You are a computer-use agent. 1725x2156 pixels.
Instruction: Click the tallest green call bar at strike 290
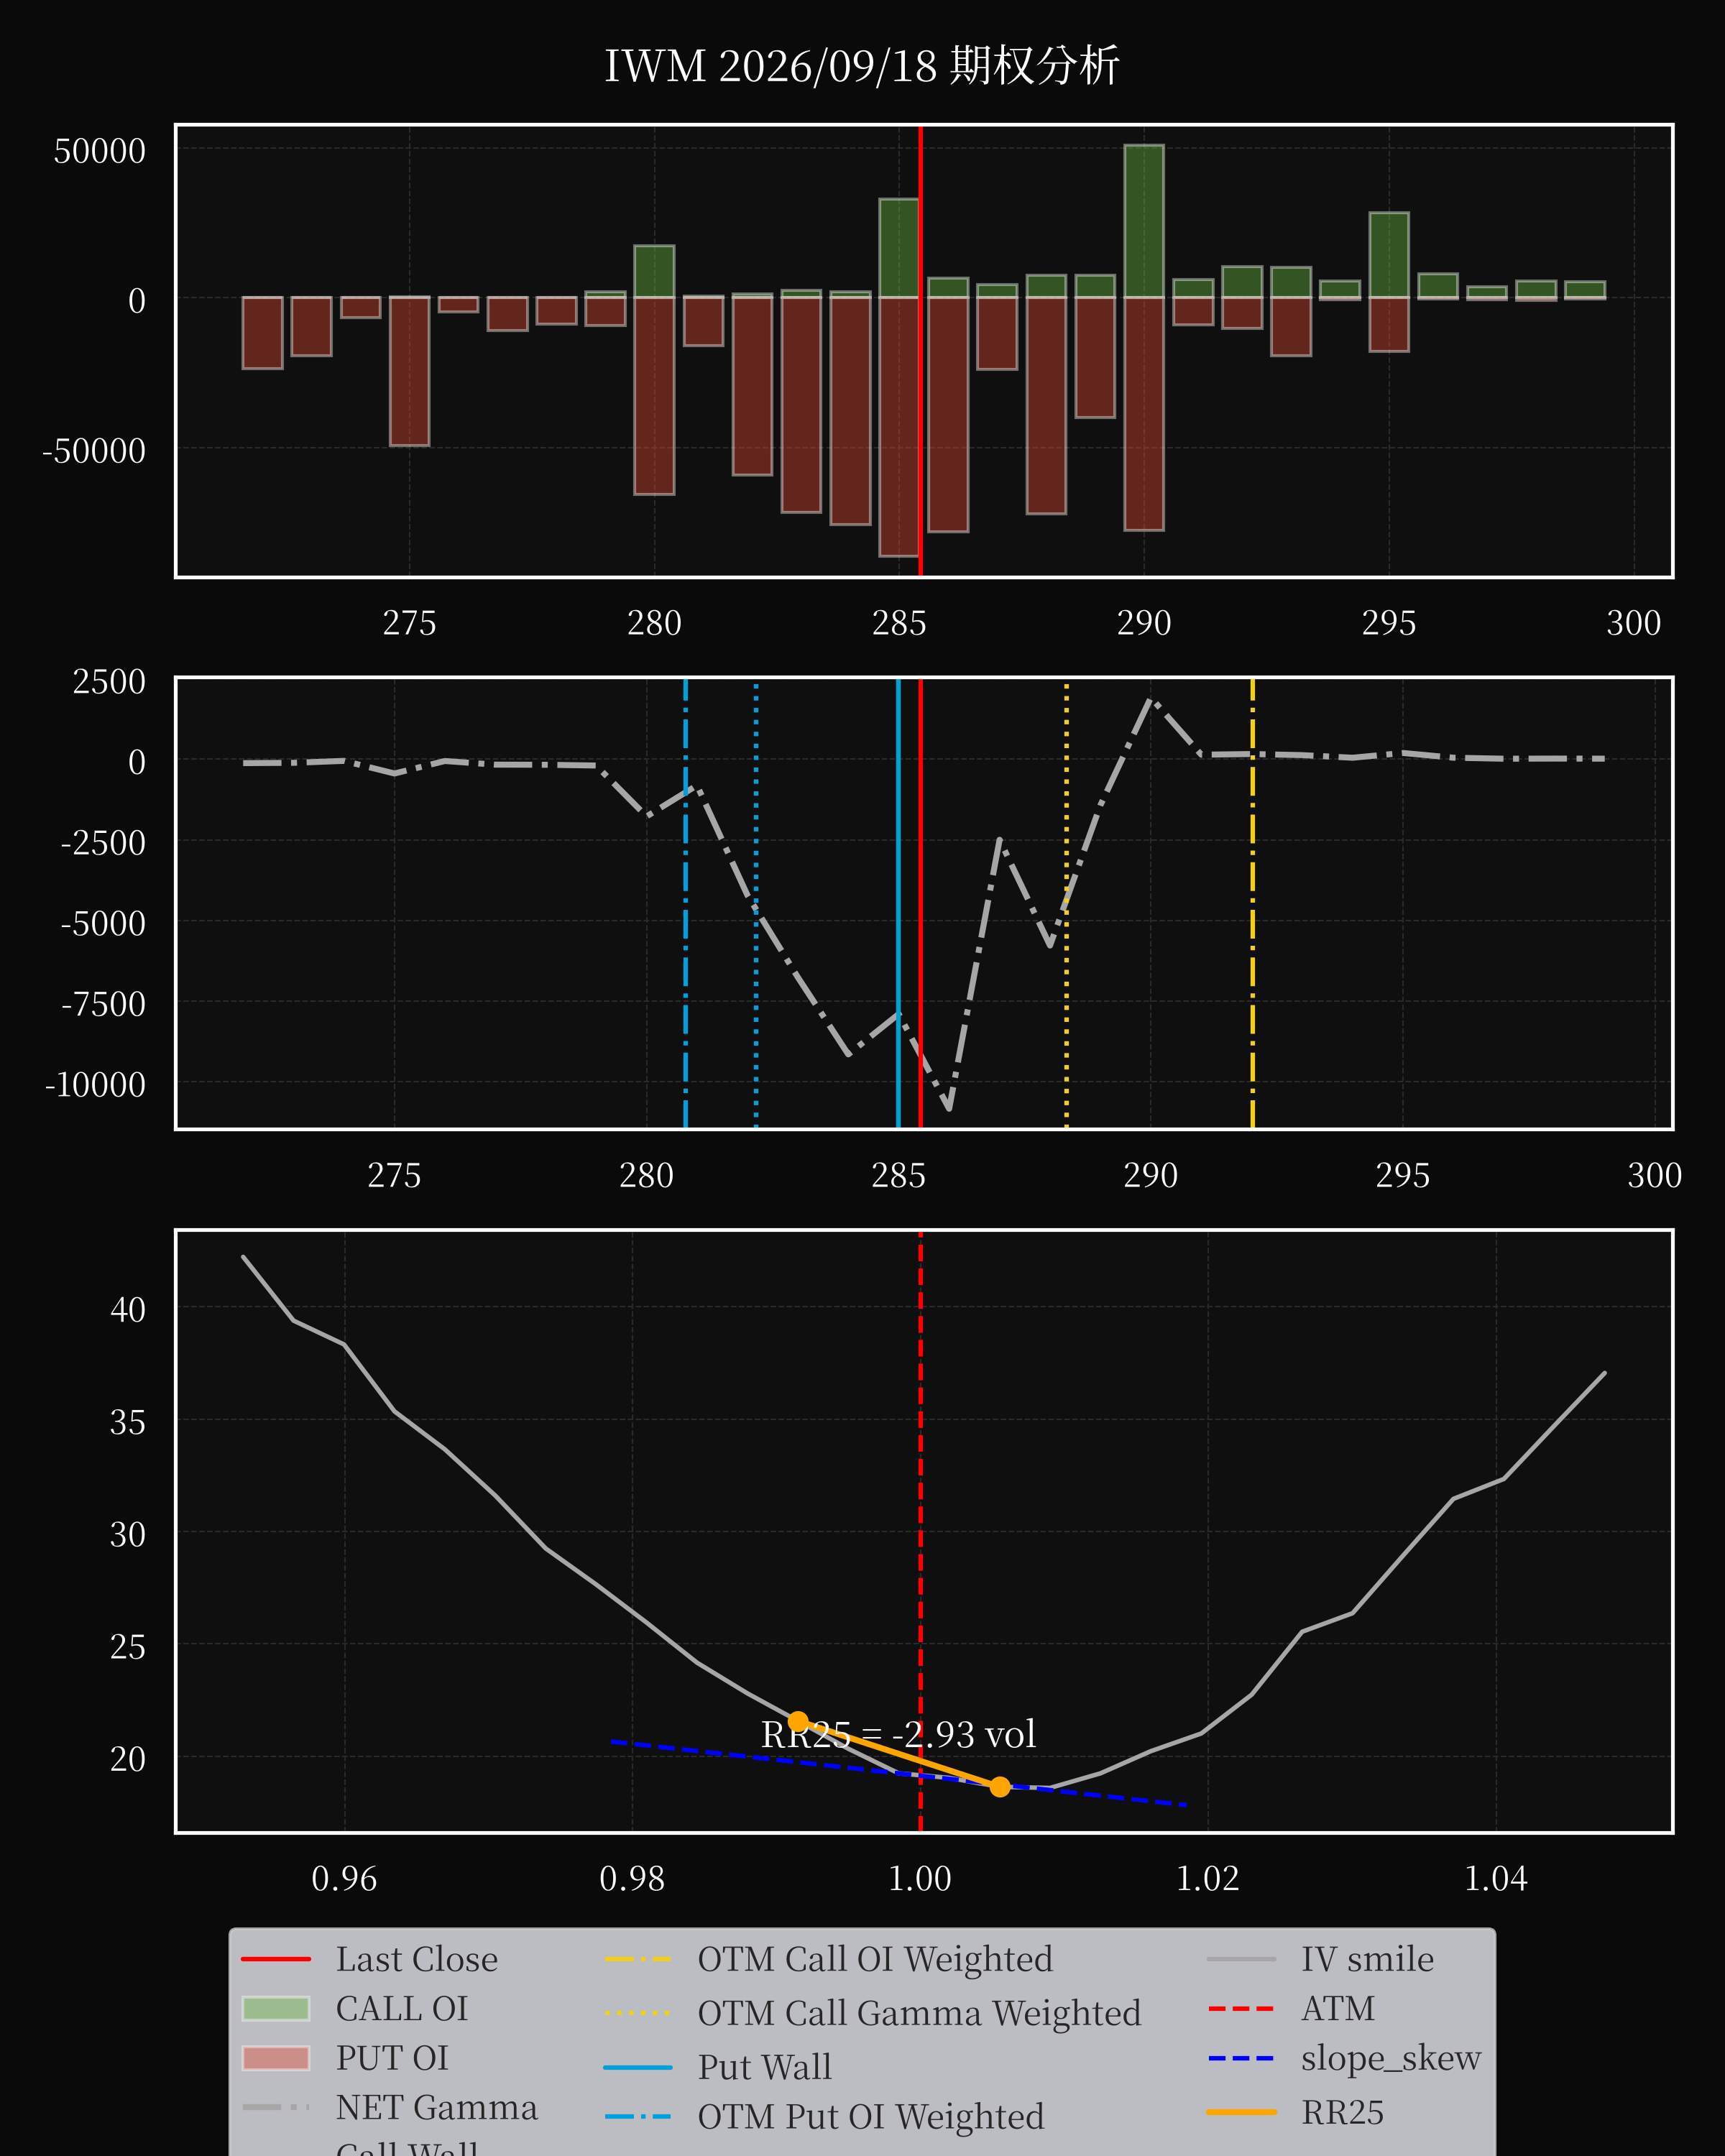(x=1144, y=221)
